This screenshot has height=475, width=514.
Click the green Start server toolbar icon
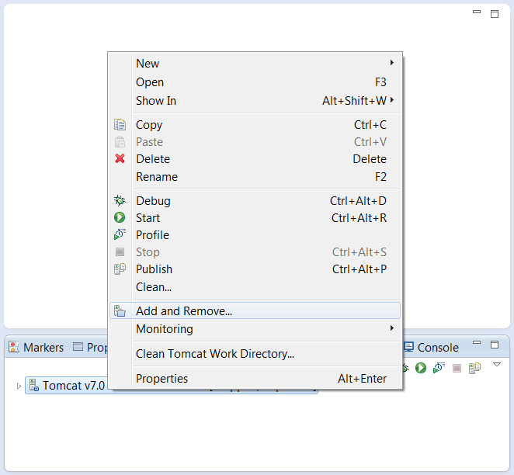(421, 368)
